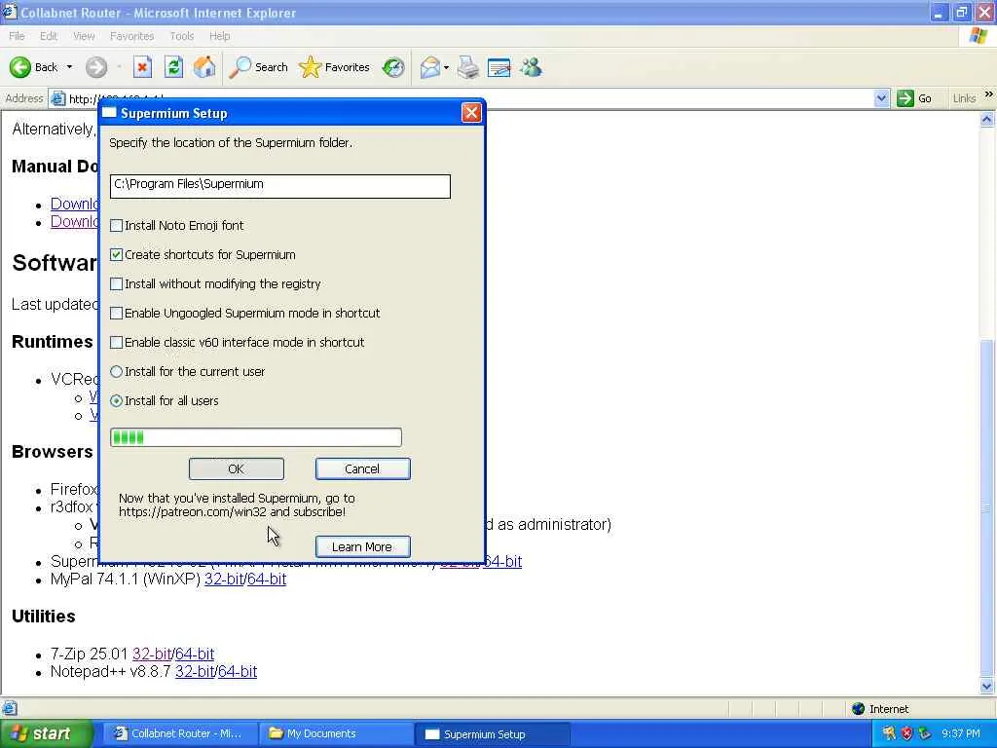
Task: Open the Favorites menu
Action: click(131, 36)
